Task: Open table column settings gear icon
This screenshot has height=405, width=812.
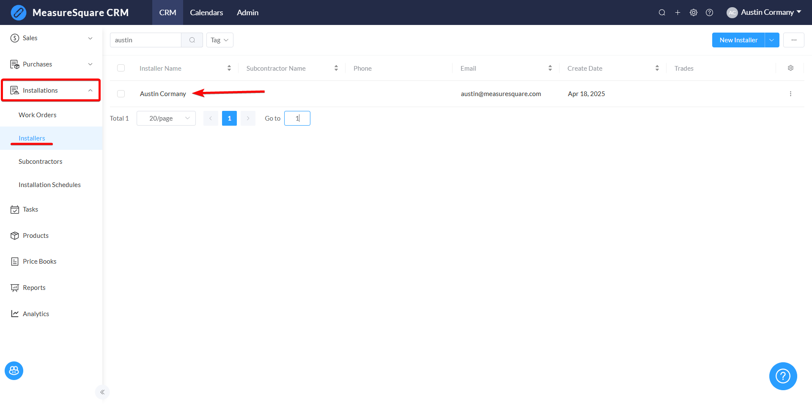Action: pos(790,68)
